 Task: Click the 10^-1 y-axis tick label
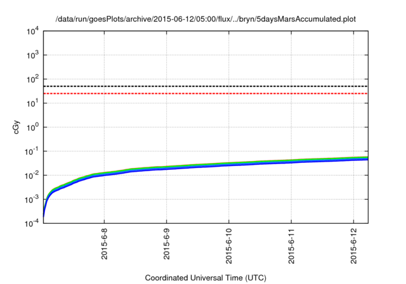pyautogui.click(x=32, y=152)
